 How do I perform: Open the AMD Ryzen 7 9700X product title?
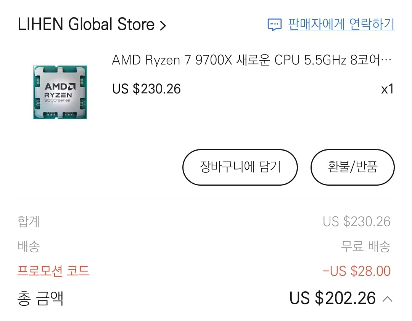[x=251, y=60]
